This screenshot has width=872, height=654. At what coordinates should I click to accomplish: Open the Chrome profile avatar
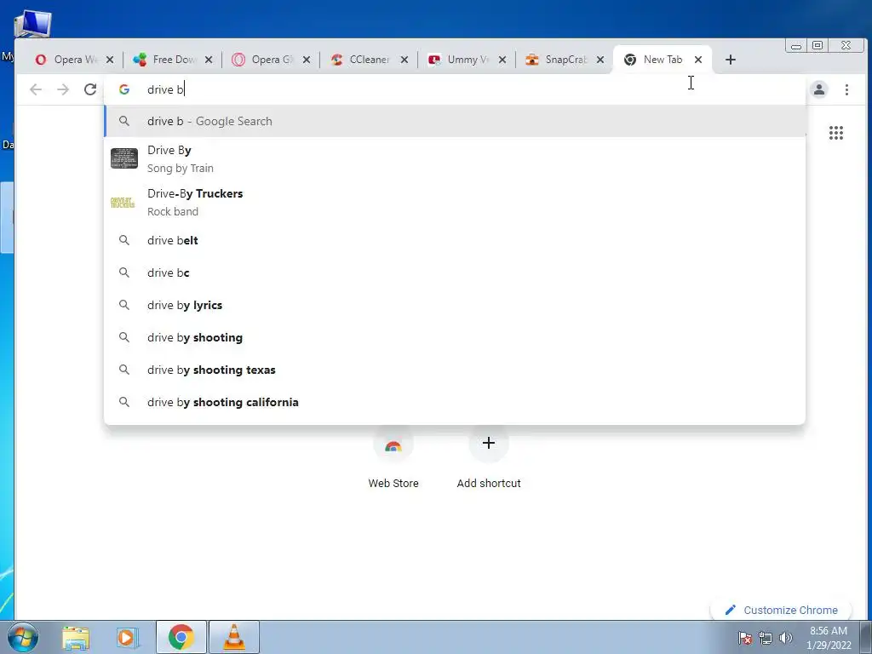(x=818, y=89)
